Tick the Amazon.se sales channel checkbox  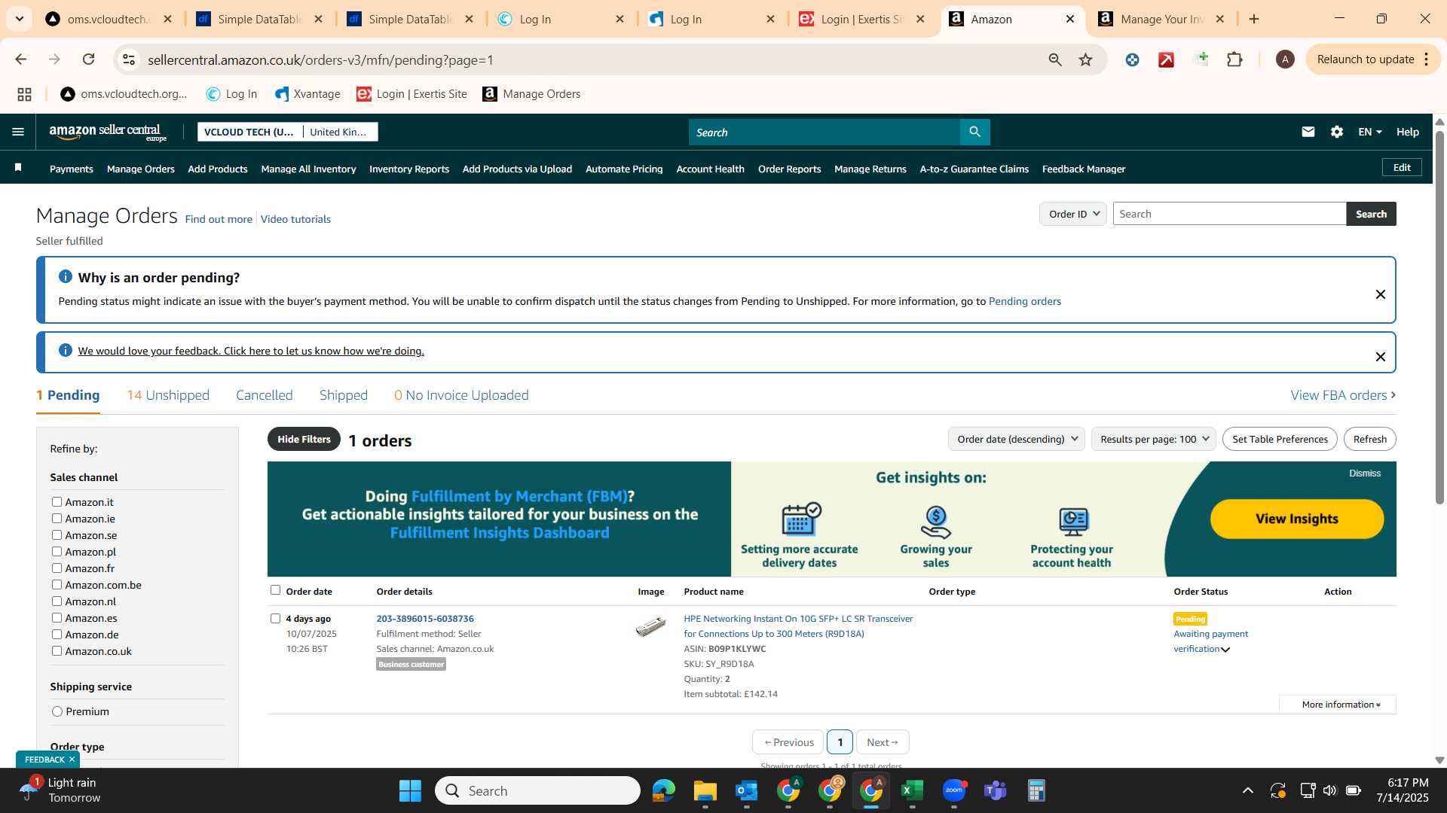(57, 534)
